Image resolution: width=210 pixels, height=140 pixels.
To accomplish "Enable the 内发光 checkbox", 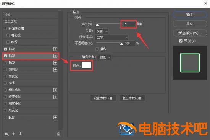I will pos(5,76).
